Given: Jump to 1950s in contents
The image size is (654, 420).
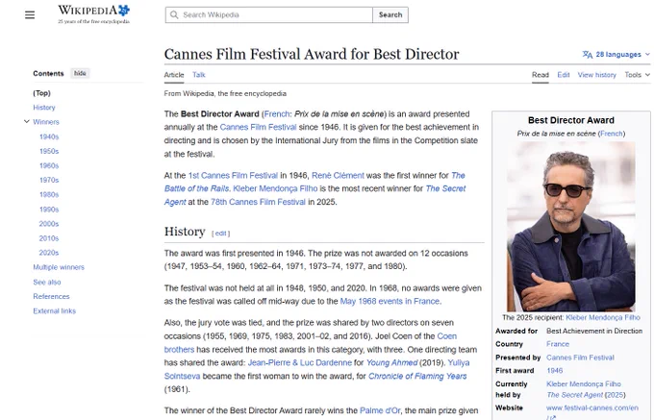Looking at the screenshot, I should point(49,151).
